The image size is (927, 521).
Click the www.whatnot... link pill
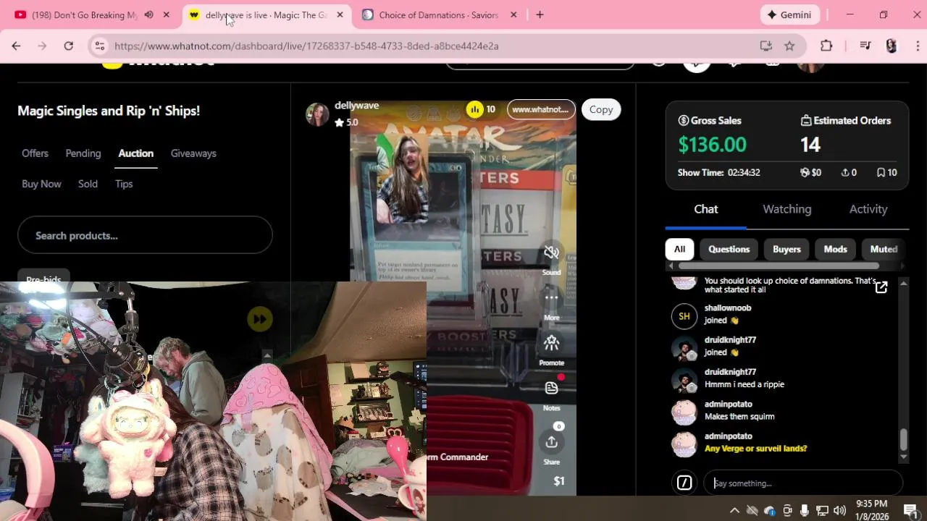[x=541, y=109]
